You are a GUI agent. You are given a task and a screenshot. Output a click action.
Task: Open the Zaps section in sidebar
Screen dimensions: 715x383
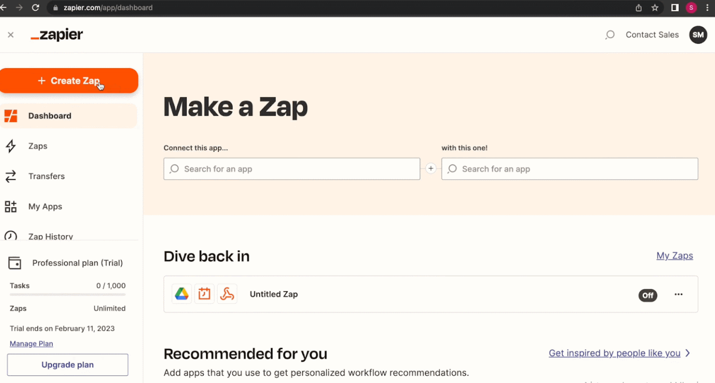(37, 146)
